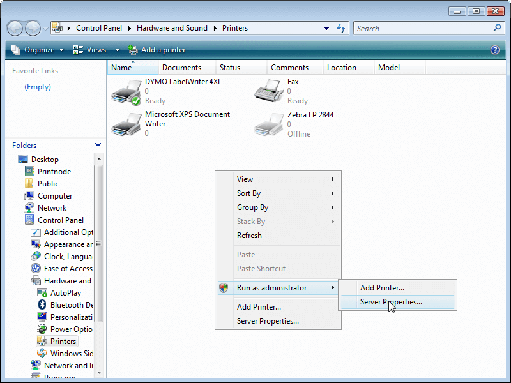Click the Add a printer toolbar icon
The image size is (511, 383).
133,50
